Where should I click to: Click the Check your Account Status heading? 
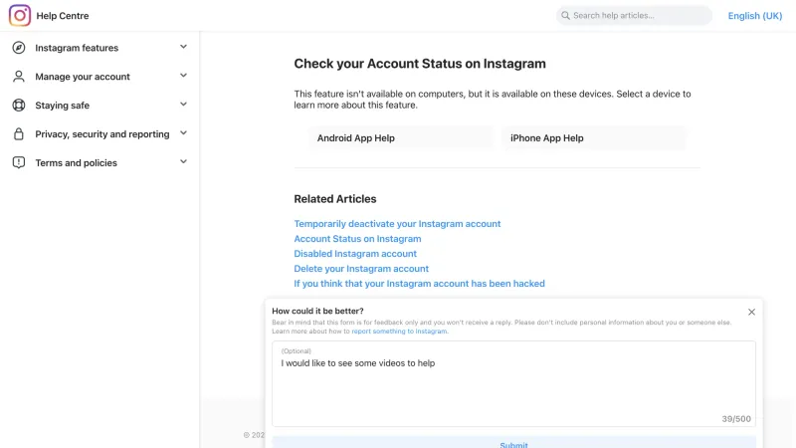(x=420, y=64)
